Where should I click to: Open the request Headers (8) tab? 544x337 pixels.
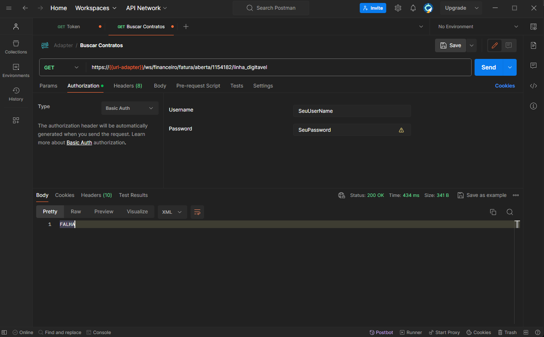128,86
